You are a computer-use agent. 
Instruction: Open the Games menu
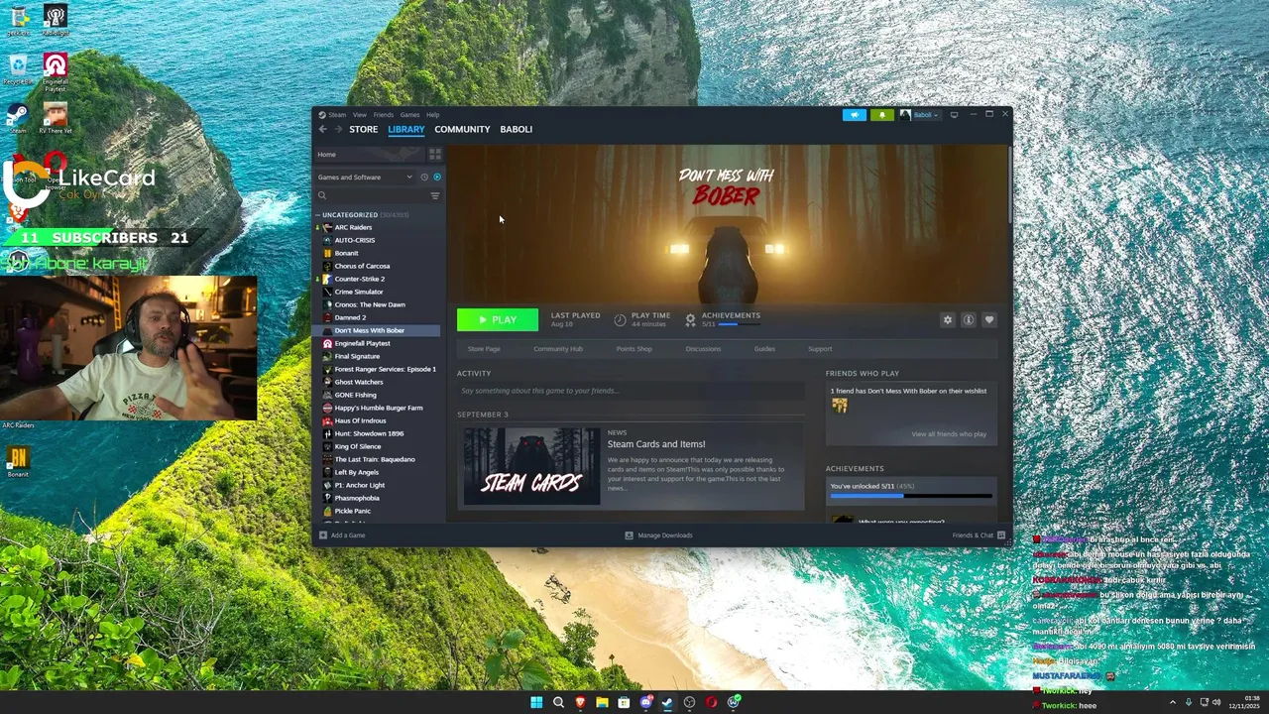pos(409,115)
